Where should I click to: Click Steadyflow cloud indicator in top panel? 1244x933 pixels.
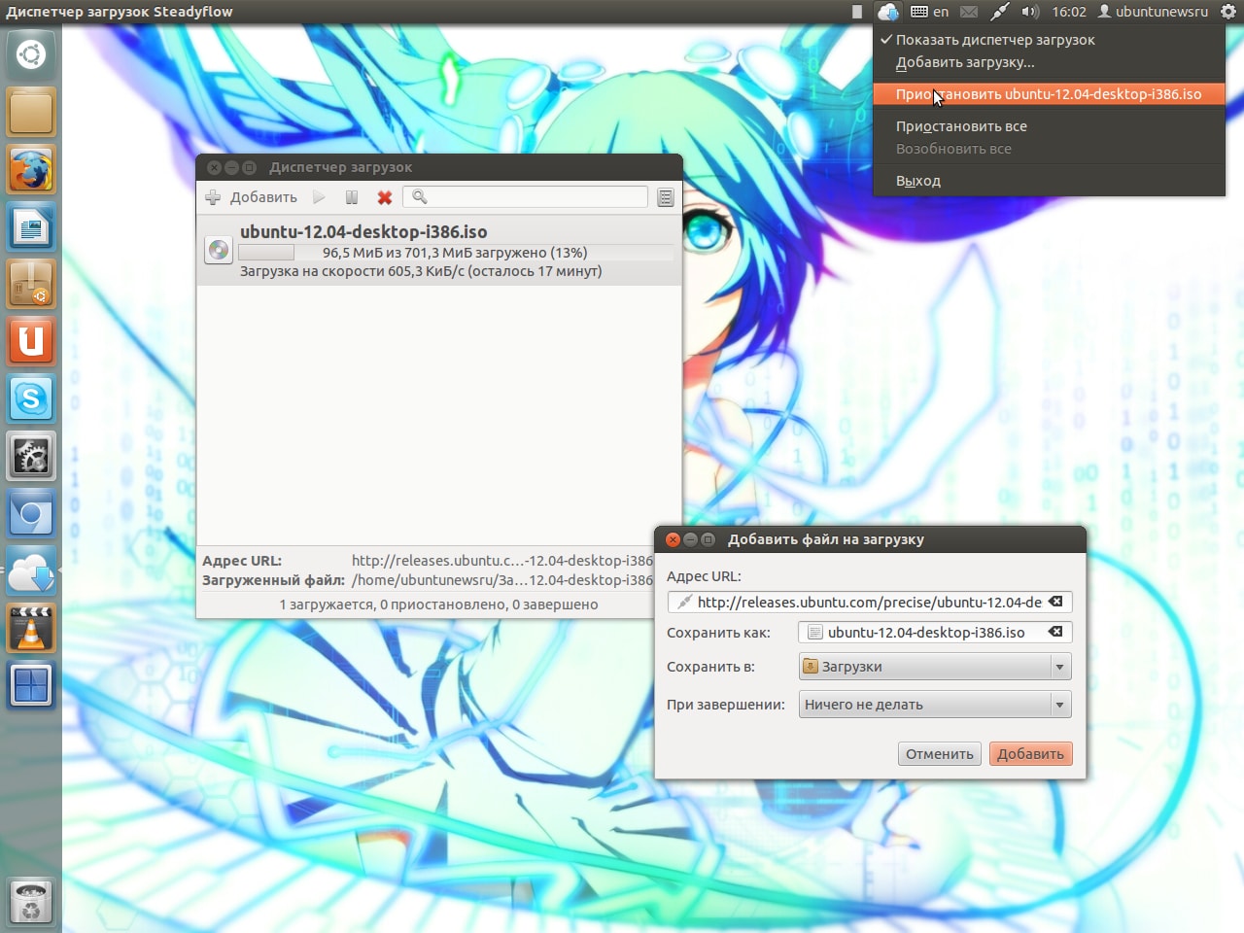(x=887, y=12)
